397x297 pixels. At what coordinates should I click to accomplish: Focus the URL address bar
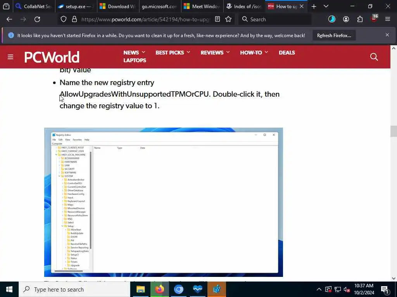146,19
